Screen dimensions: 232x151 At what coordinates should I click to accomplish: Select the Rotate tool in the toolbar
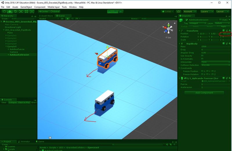coord(15,12)
